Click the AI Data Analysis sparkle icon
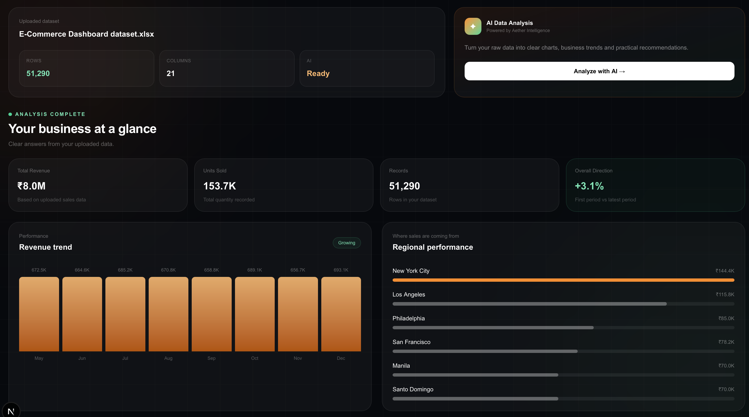 click(473, 26)
